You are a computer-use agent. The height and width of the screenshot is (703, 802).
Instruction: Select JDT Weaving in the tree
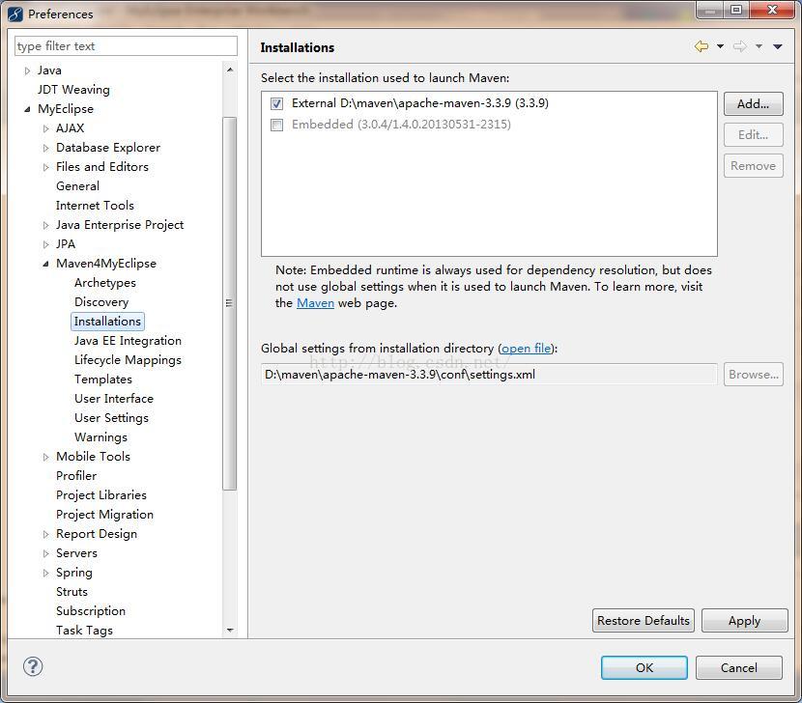pos(73,90)
